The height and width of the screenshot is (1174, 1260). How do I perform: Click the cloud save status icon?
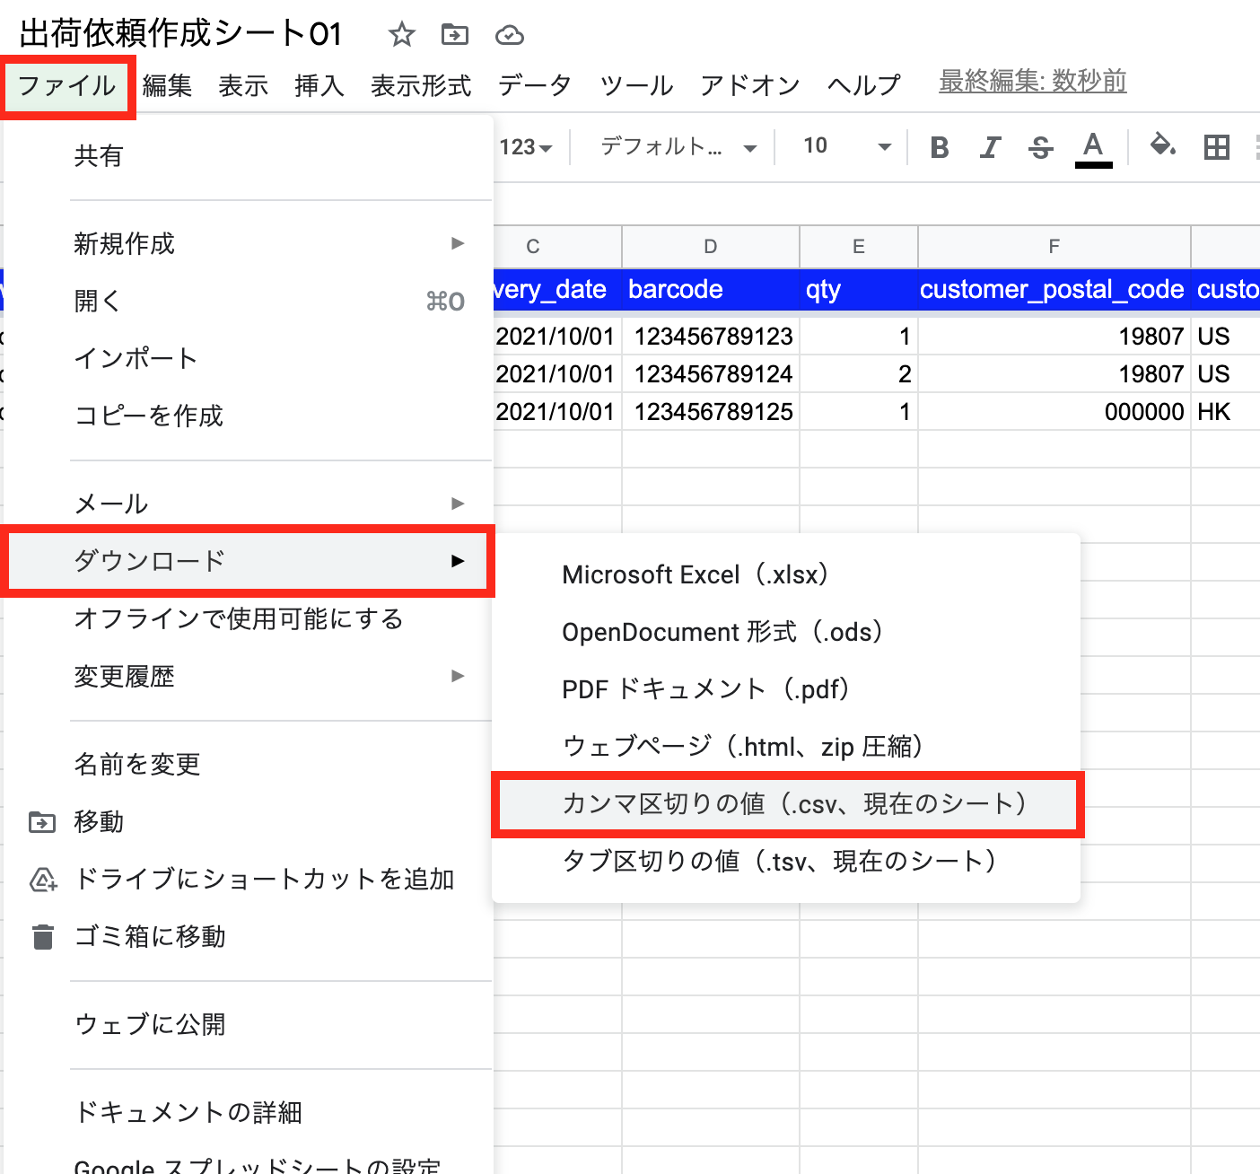pyautogui.click(x=509, y=35)
